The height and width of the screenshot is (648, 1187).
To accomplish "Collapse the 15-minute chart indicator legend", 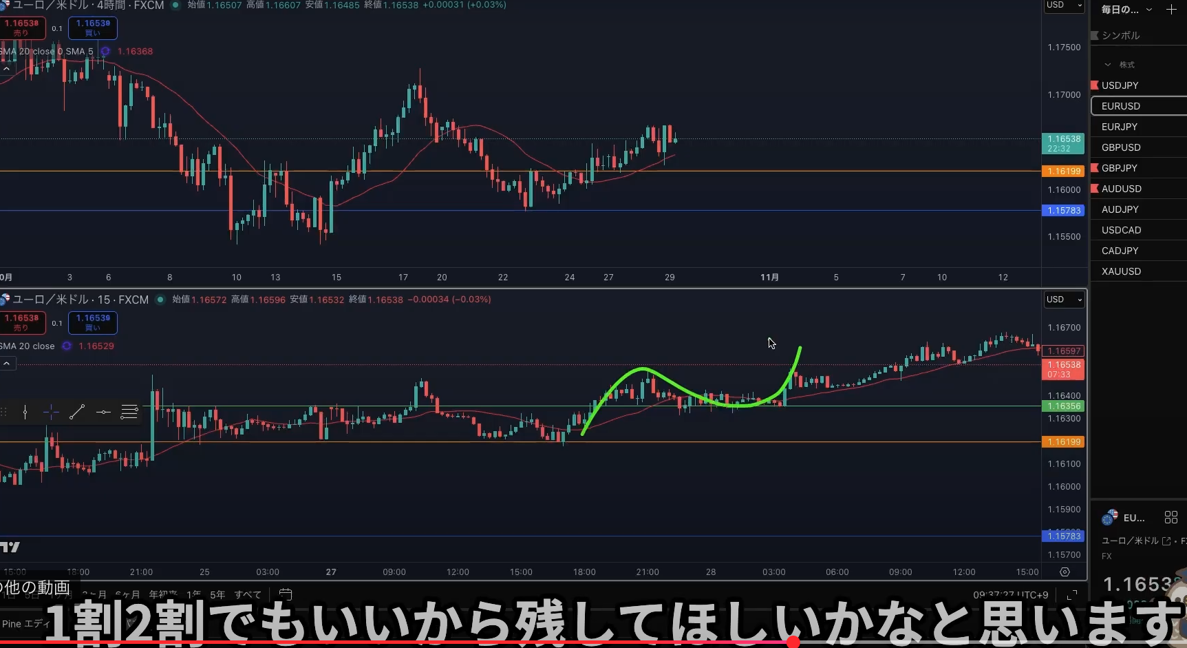I will click(x=7, y=364).
